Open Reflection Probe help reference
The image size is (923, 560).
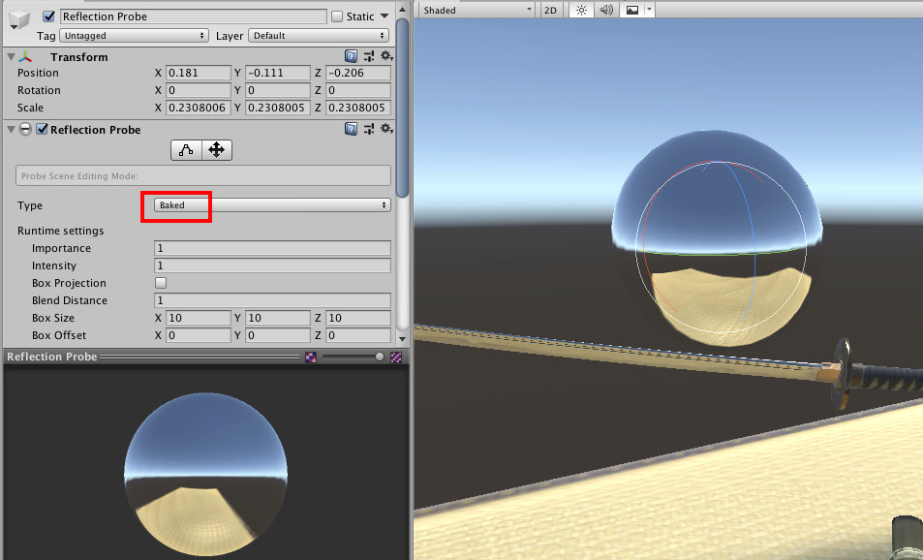click(351, 129)
